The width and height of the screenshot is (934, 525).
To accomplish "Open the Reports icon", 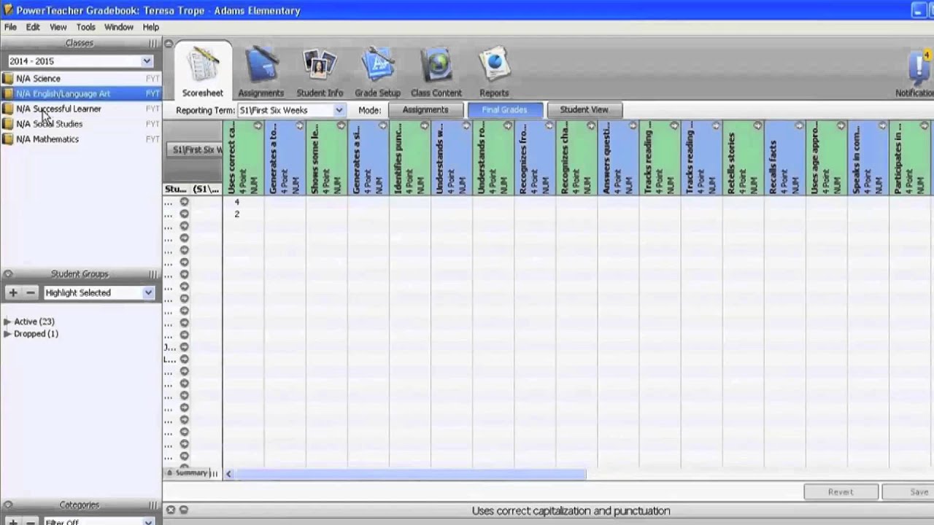I will (x=494, y=66).
